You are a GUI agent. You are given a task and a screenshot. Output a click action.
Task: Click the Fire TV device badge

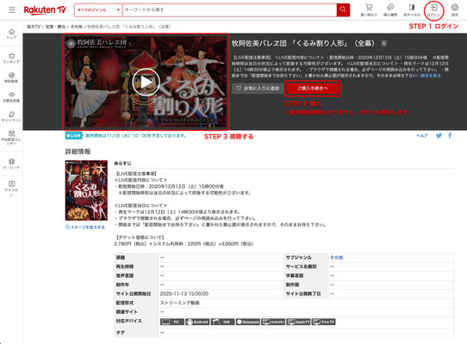pyautogui.click(x=323, y=322)
